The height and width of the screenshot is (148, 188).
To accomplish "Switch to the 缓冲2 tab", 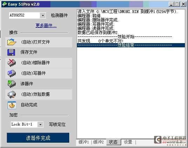I will [x=98, y=142].
